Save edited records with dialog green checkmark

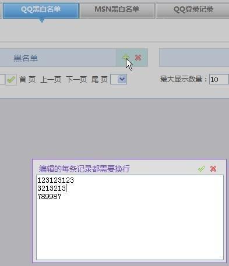(x=202, y=169)
